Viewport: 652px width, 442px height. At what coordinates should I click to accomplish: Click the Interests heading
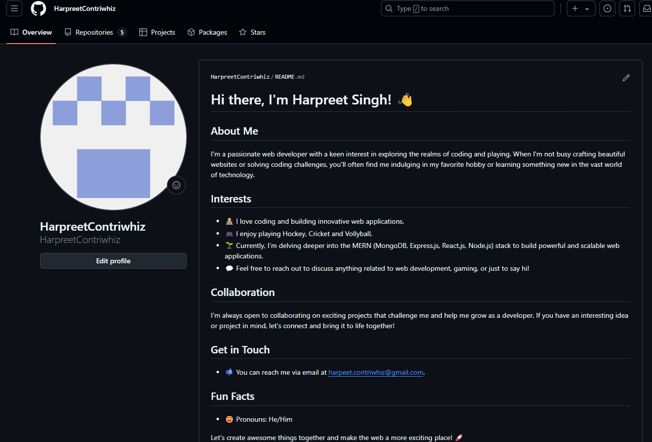[231, 198]
